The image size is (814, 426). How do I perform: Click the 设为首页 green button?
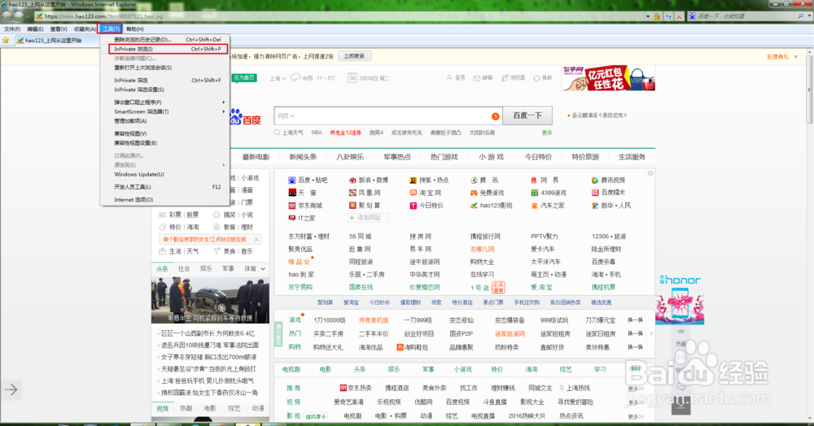coord(243,78)
